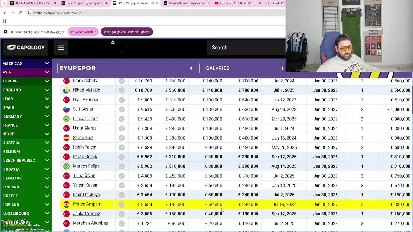Screen dimensions: 413x232
Task: Click the Brazil flag beside Marcos Felipe
Action: [x=66, y=166]
